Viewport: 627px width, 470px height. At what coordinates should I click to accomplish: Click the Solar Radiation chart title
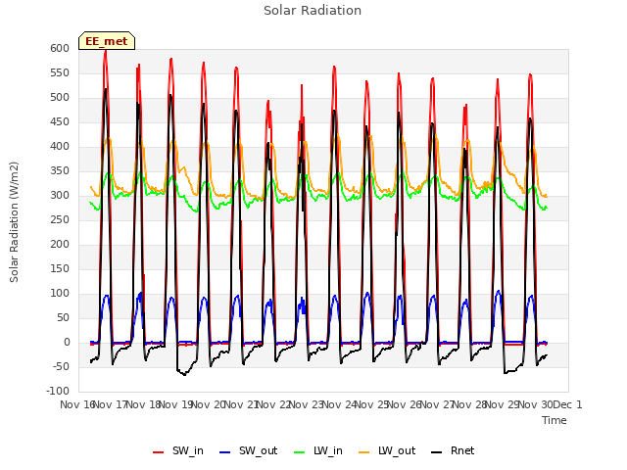313,11
